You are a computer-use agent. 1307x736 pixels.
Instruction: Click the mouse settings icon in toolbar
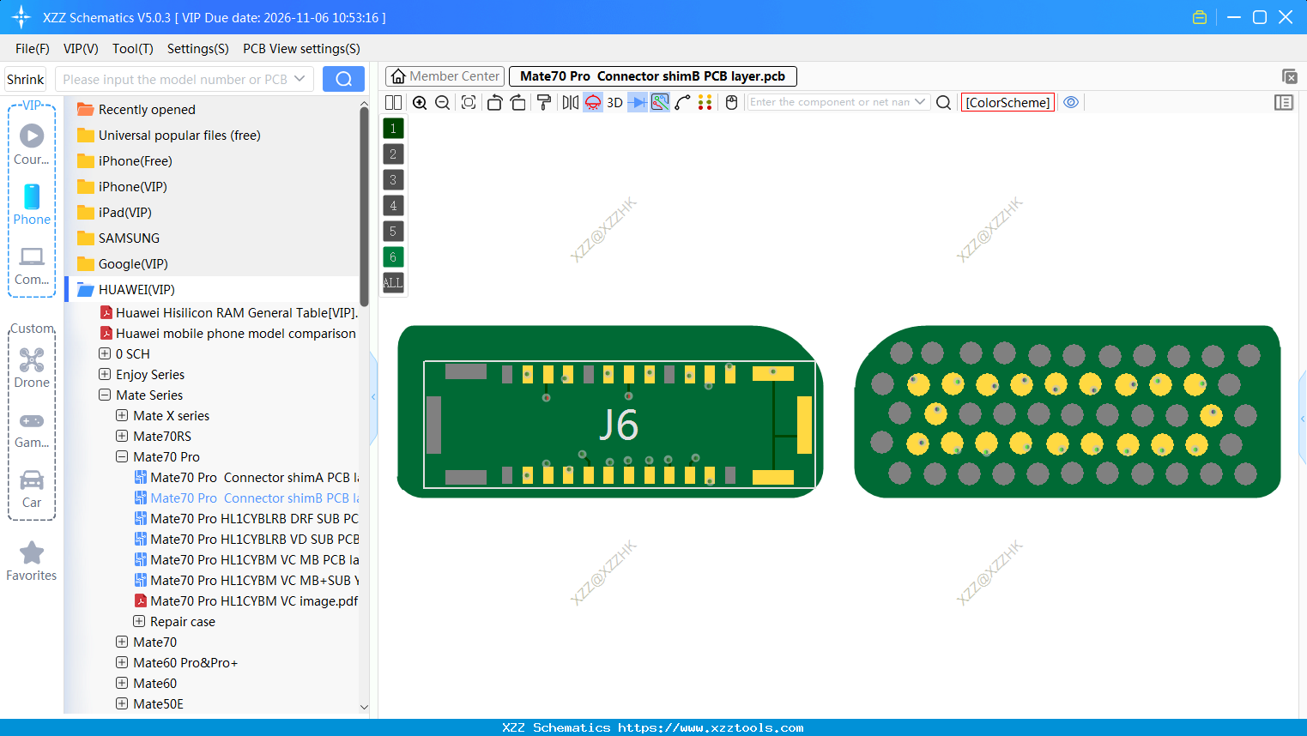[729, 102]
